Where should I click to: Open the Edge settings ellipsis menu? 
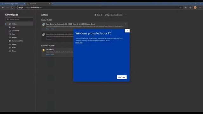coord(200,8)
